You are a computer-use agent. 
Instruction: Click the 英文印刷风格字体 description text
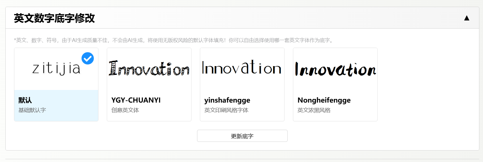point(226,110)
